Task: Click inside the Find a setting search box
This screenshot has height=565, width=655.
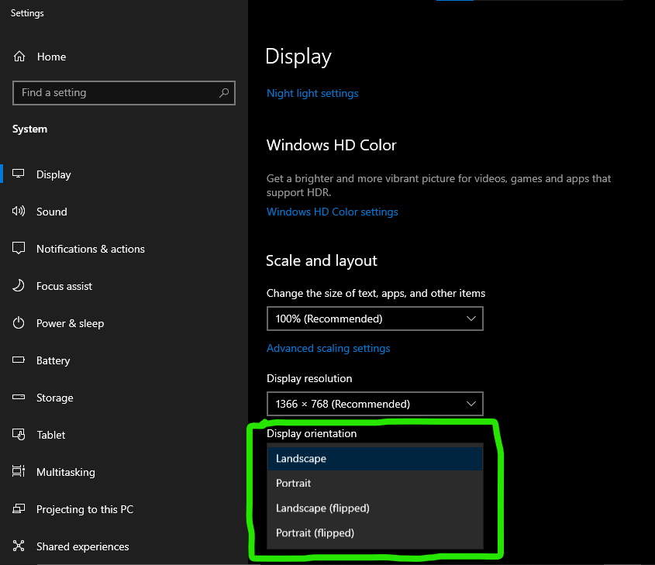Action: 124,93
